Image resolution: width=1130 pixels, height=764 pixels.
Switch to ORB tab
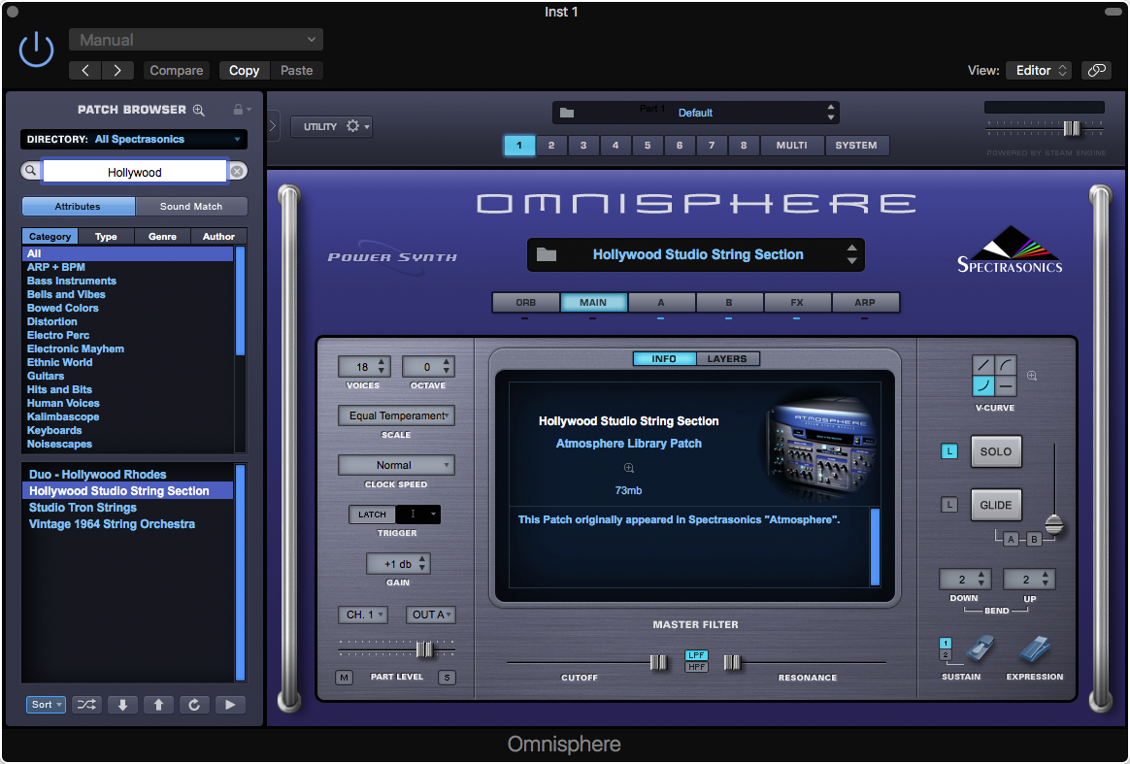[x=525, y=302]
